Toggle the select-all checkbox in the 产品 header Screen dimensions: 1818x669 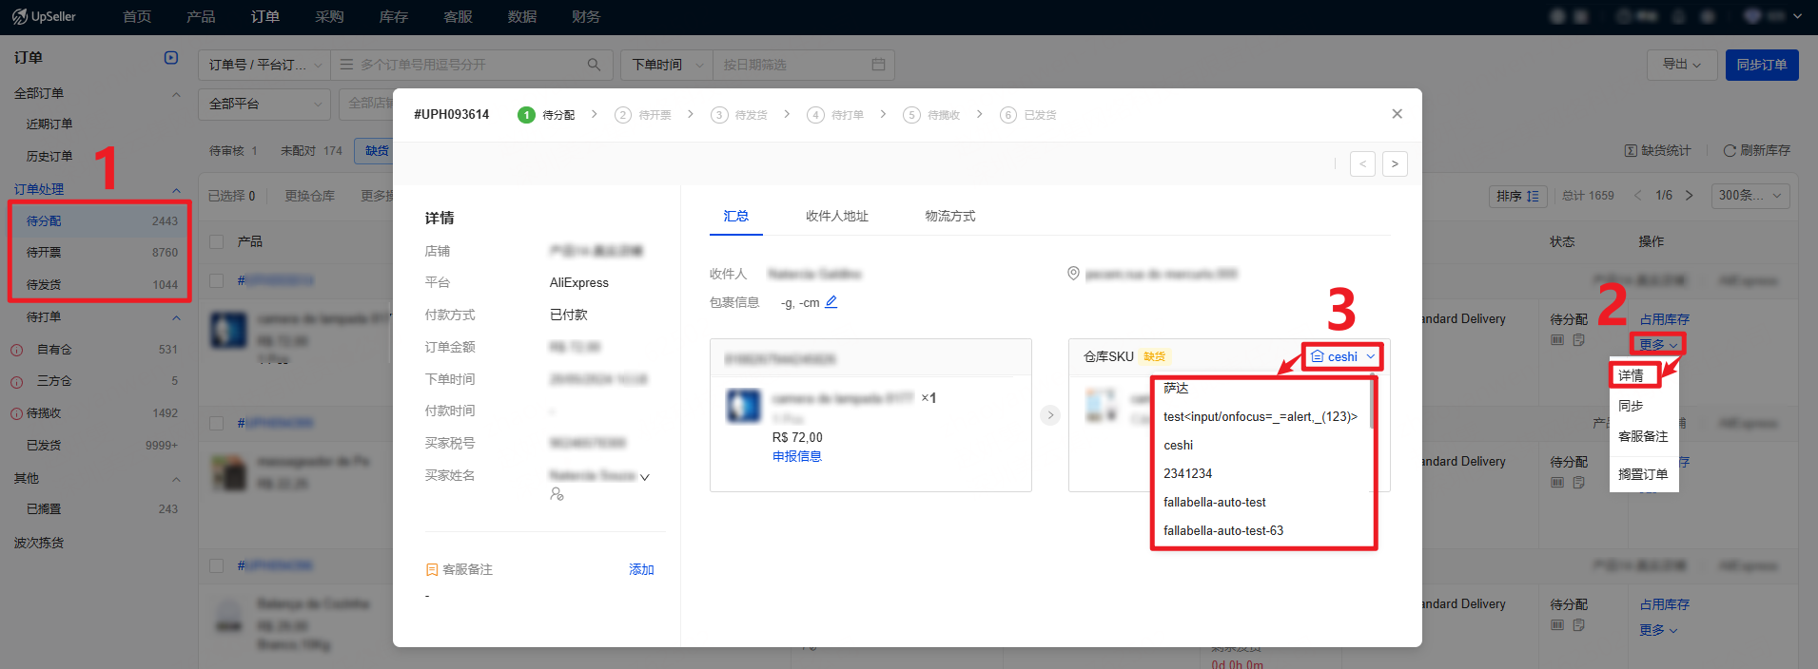pyautogui.click(x=217, y=242)
